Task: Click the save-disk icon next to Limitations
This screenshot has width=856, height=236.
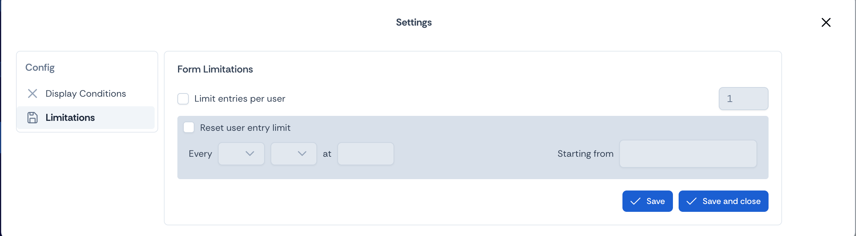Action: point(32,118)
